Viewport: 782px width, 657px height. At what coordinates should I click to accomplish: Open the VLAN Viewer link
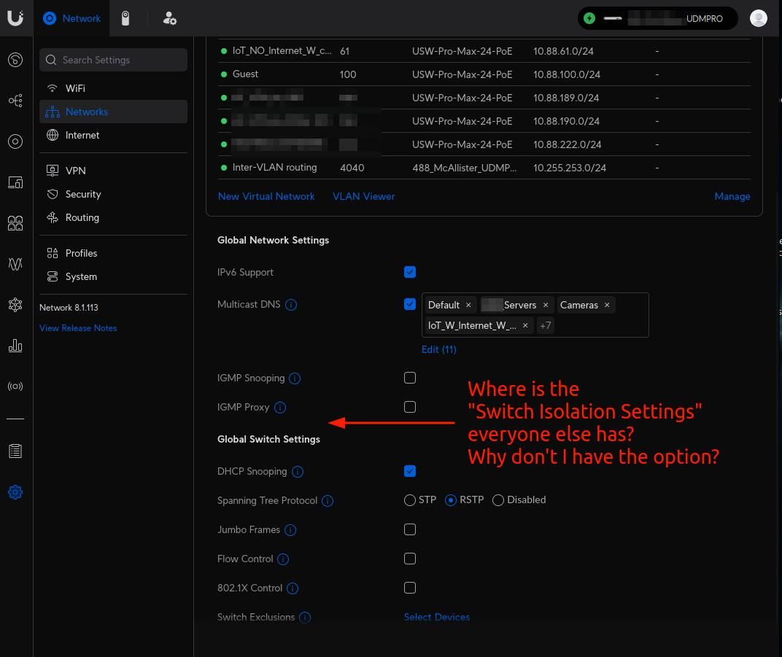(363, 196)
